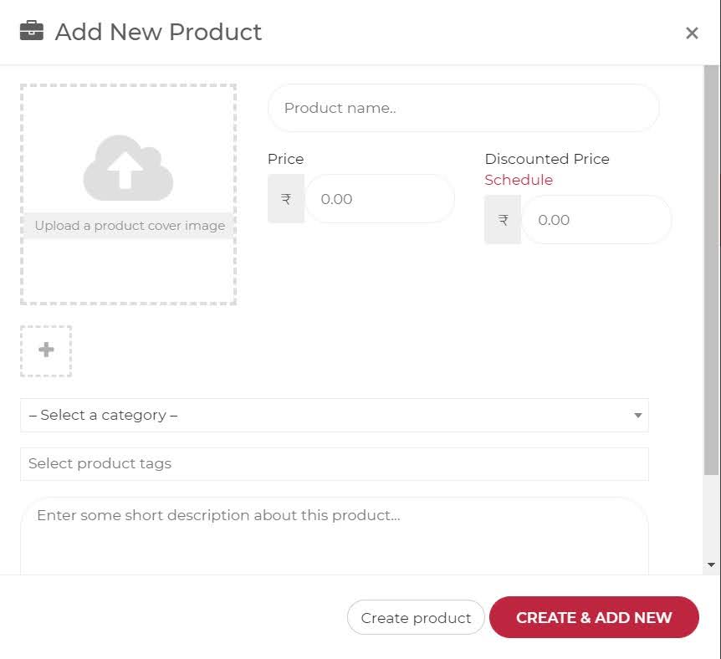Click the category dropdown arrow
The width and height of the screenshot is (721, 659).
click(x=637, y=416)
